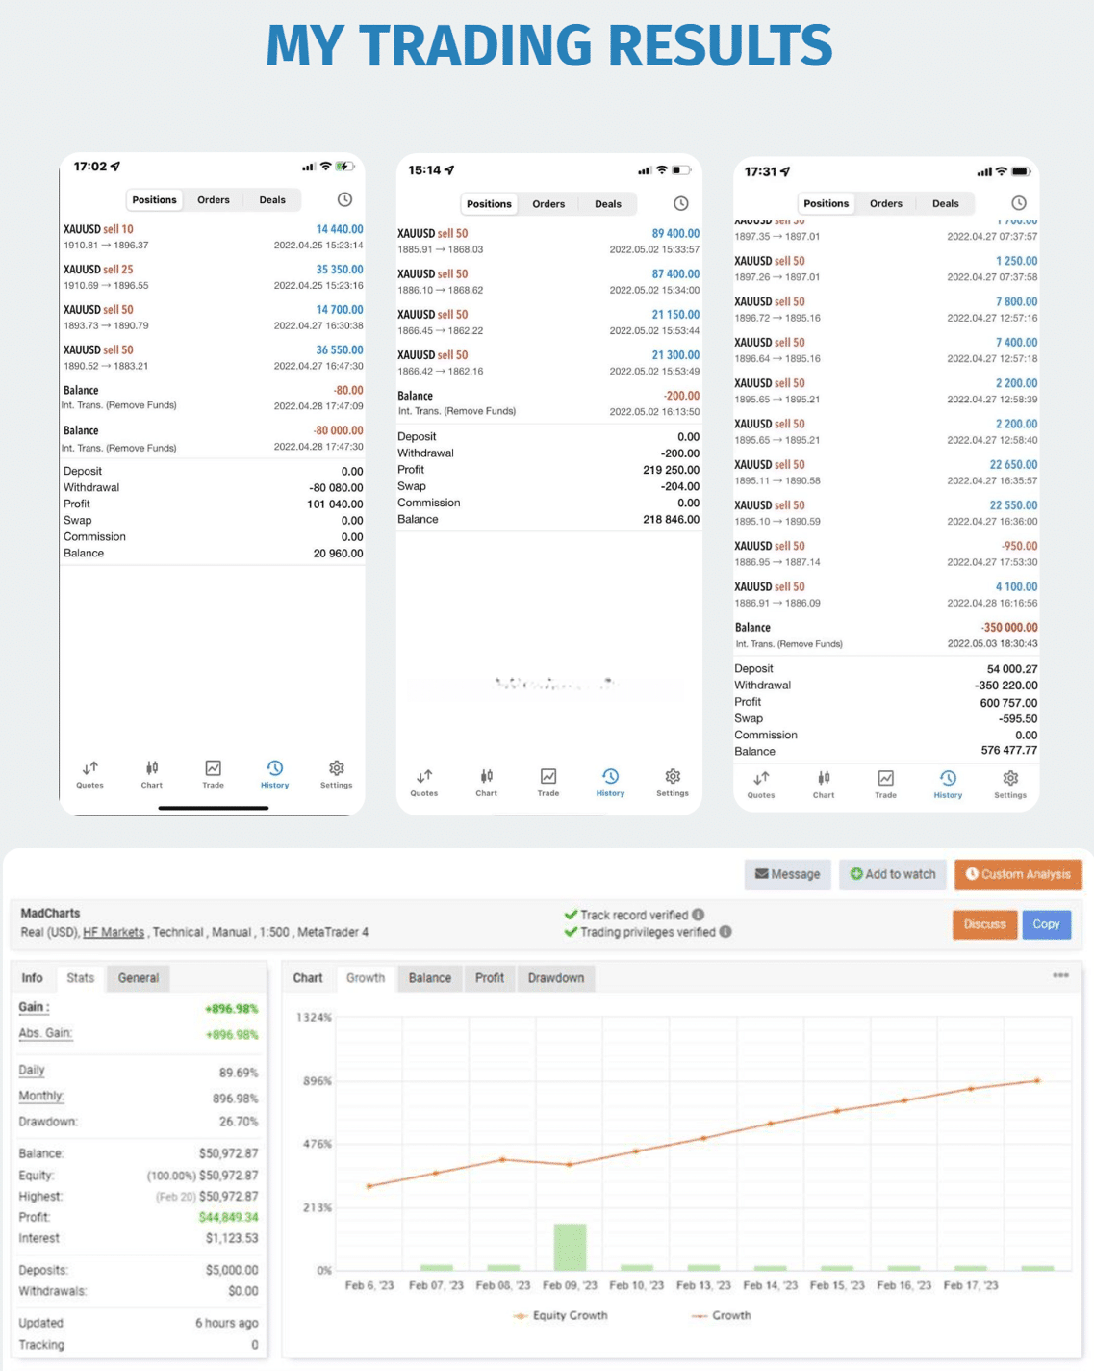Screen dimensions: 1094x1371
Task: Click the blue Copy button
Action: (1046, 924)
